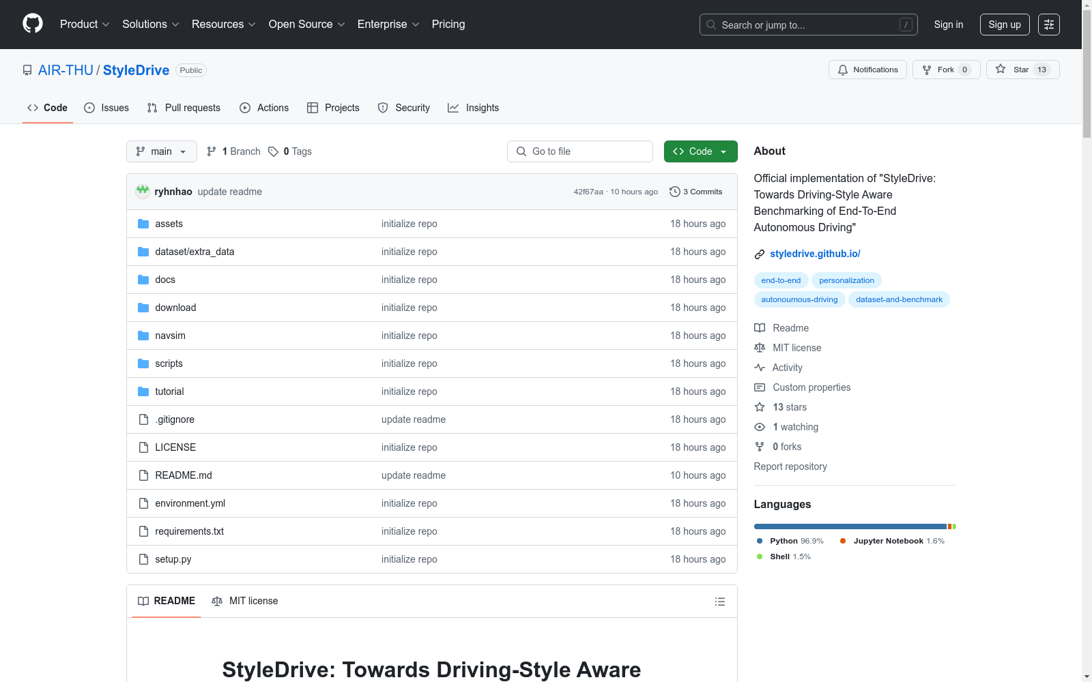Click the Python segment of the language bar
Viewport: 1092px width, 682px height.
[x=850, y=527]
